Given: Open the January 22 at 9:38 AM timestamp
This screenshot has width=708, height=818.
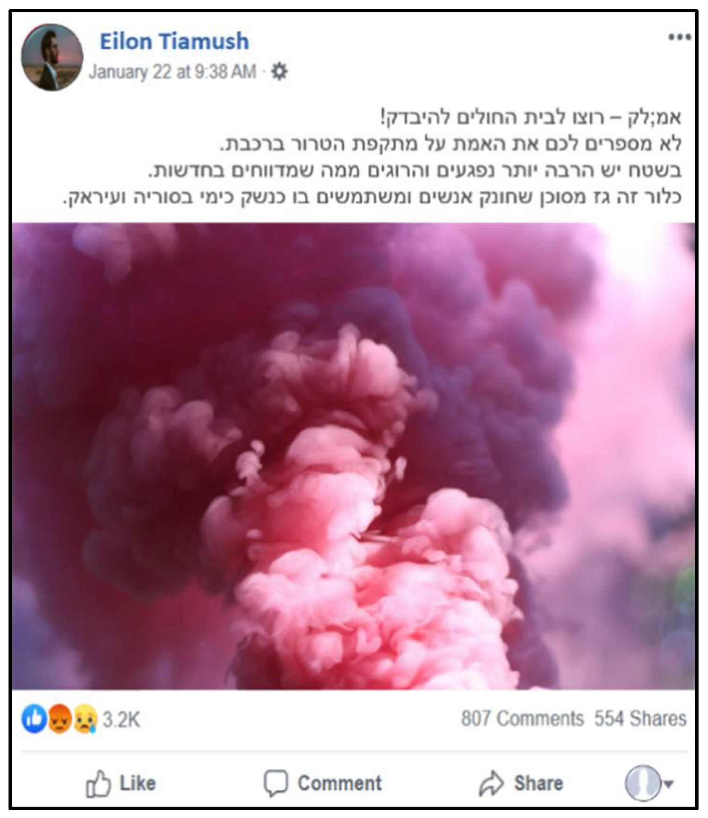Looking at the screenshot, I should (x=173, y=72).
